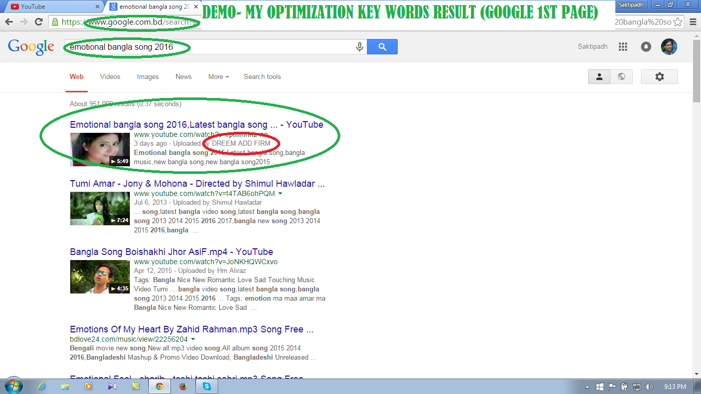Open Emotions Of My Heart By Zahid Rahman result

pos(192,329)
